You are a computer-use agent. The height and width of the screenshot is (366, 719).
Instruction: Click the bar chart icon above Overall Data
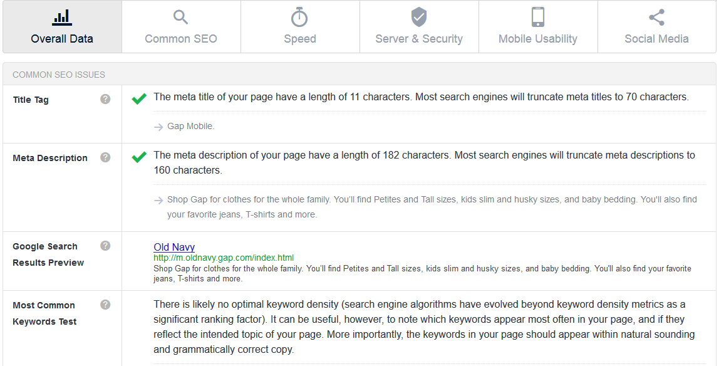click(x=62, y=18)
